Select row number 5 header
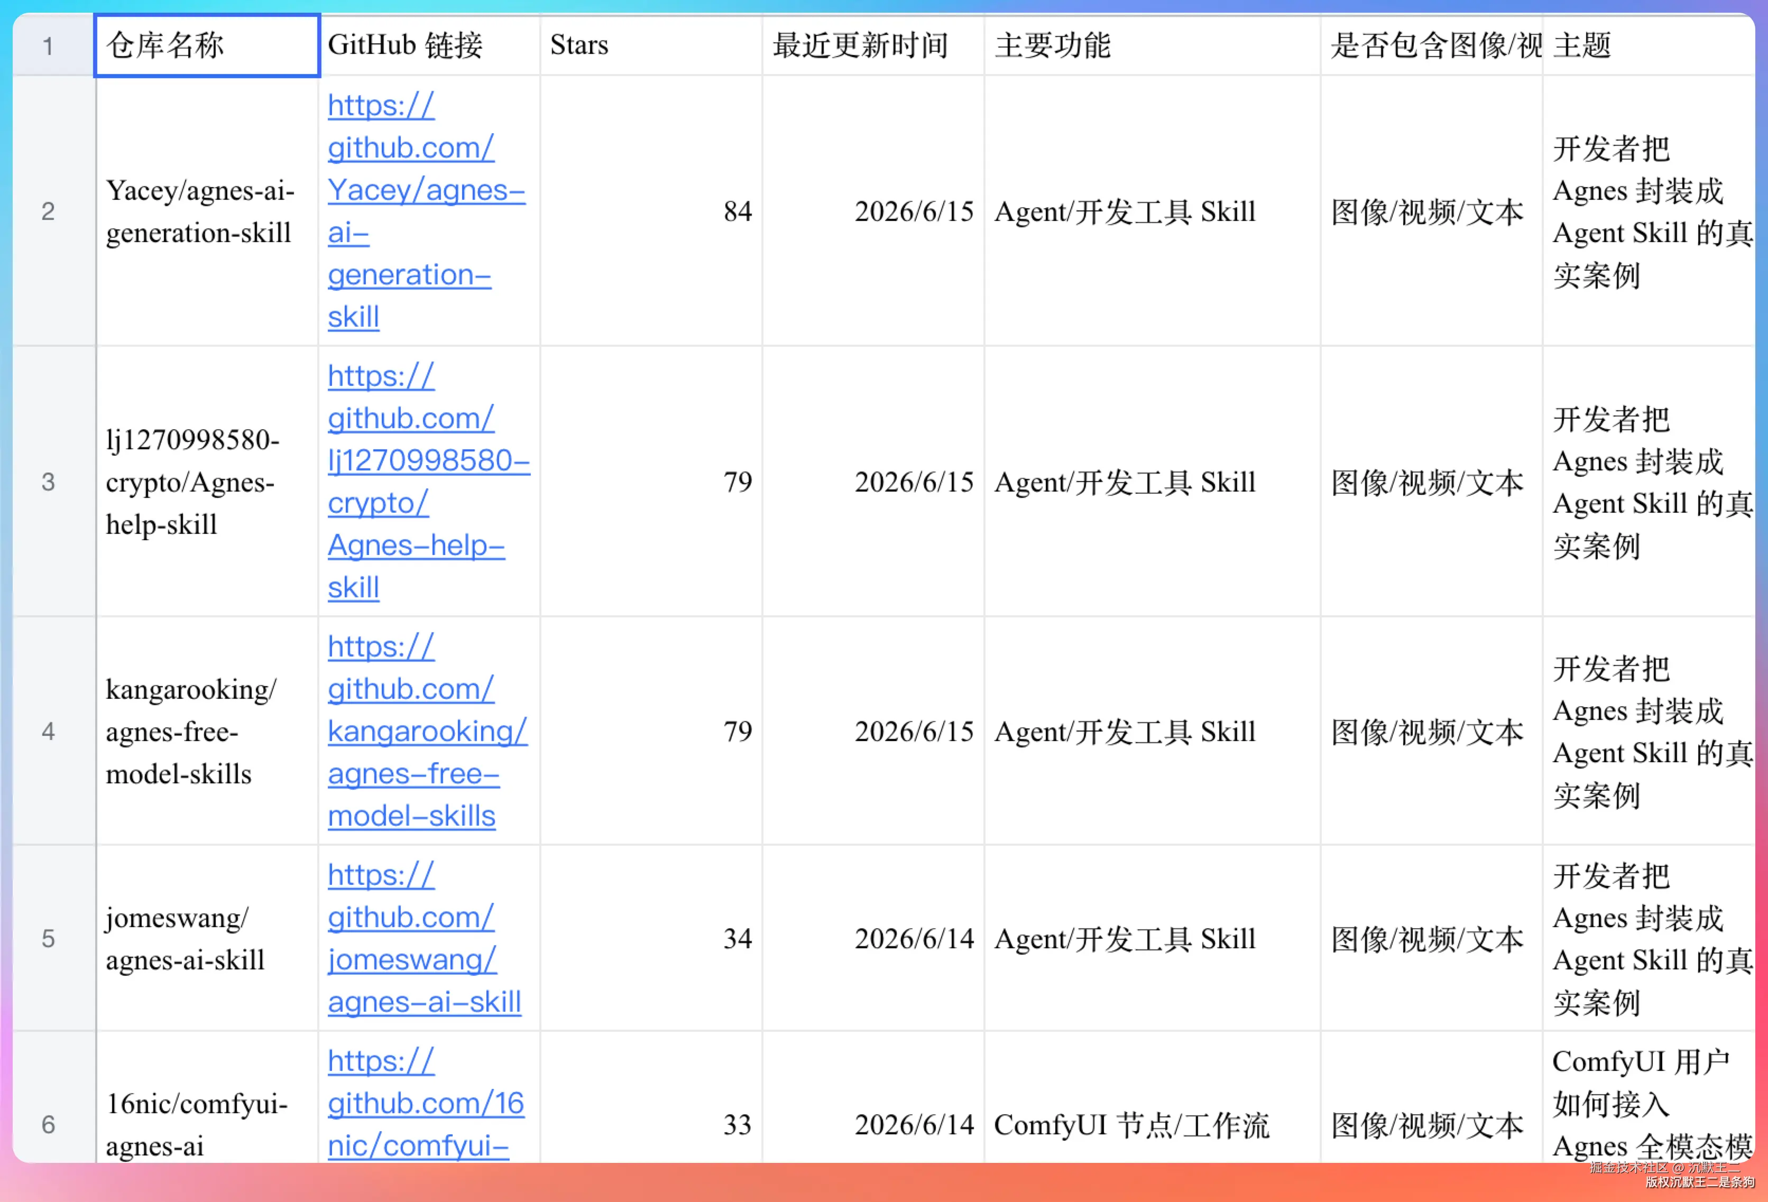This screenshot has width=1768, height=1202. pyautogui.click(x=54, y=938)
